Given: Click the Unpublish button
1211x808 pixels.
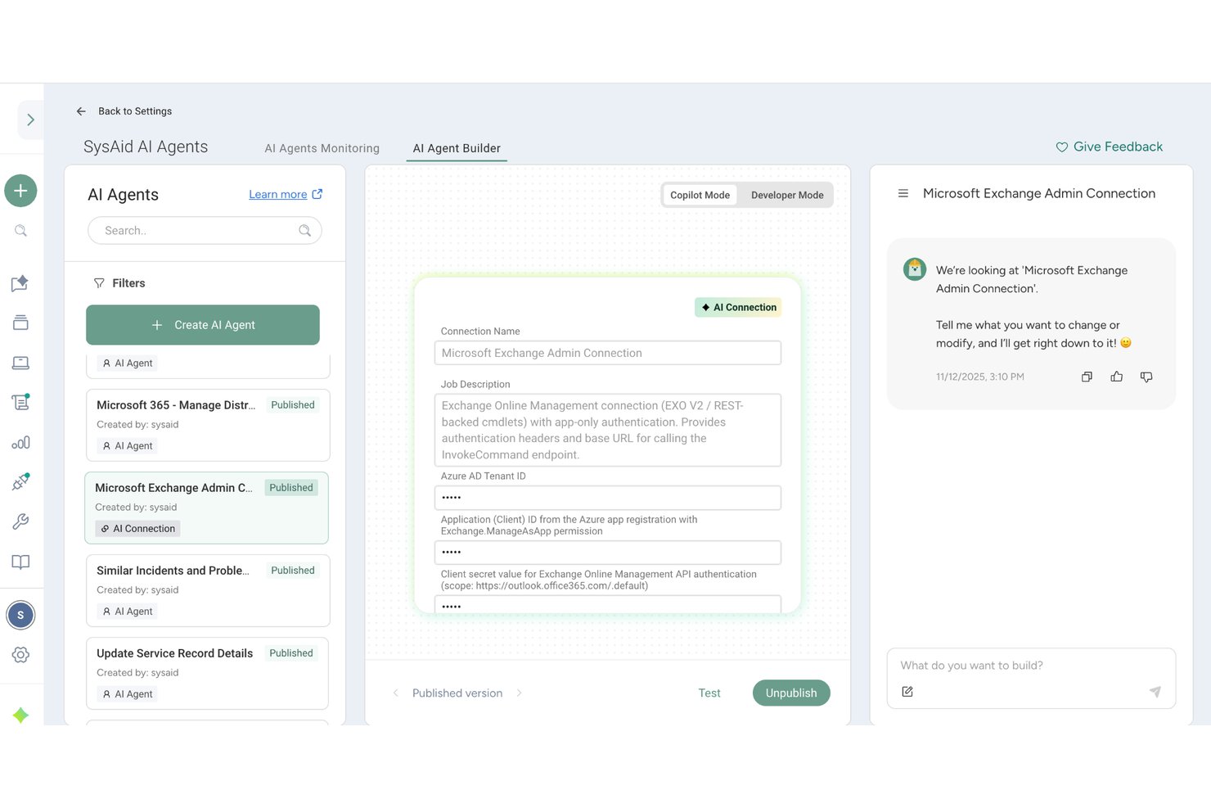Looking at the screenshot, I should point(791,693).
